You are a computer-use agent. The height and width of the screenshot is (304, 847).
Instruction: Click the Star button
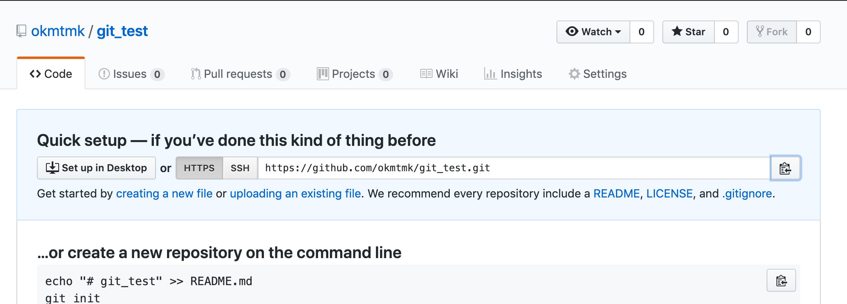tap(689, 32)
